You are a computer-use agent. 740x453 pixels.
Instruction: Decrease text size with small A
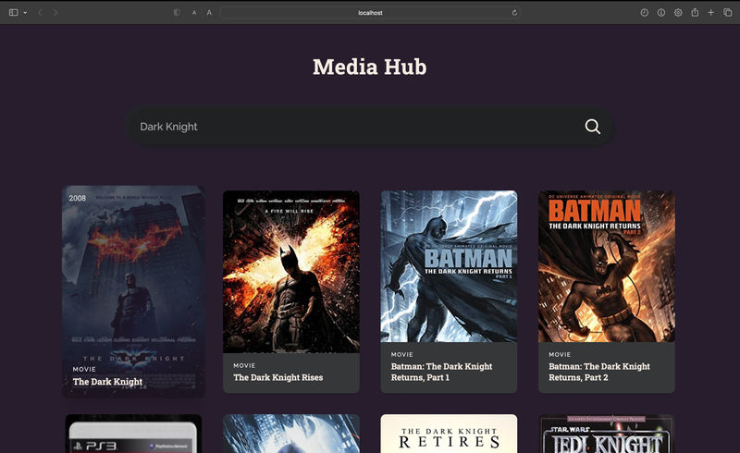pyautogui.click(x=194, y=12)
